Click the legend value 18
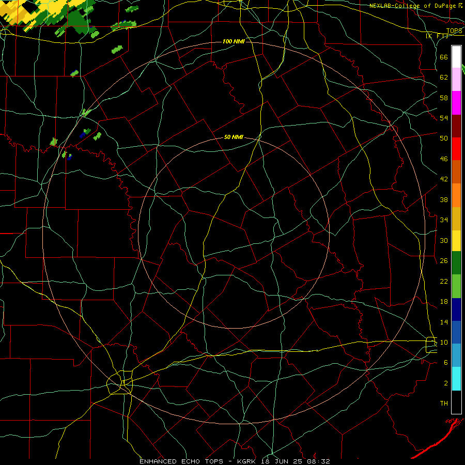465x465 pixels. [x=444, y=301]
